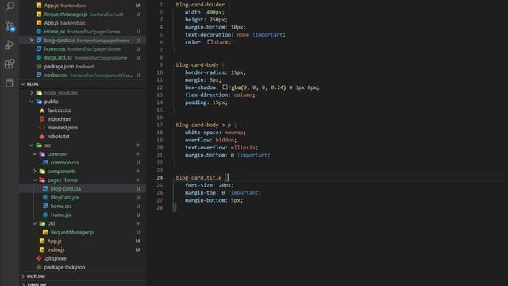Open BlogCard.jsx in explorer tree
Image resolution: width=508 pixels, height=286 pixels.
coord(83,198)
